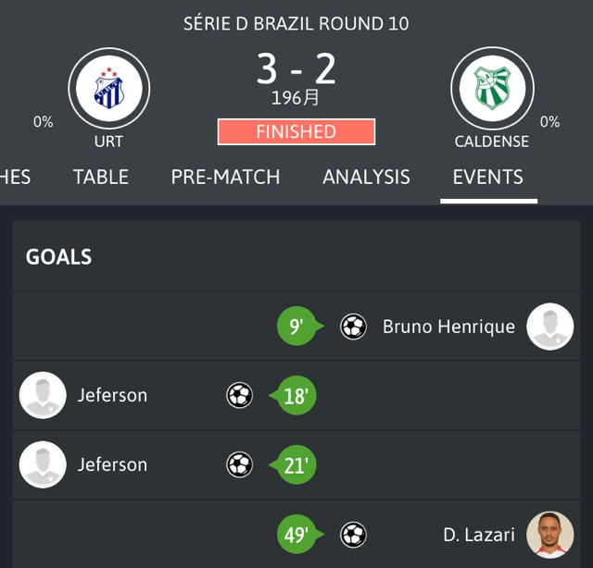Click Jeferson's avatar on the 18' goal
This screenshot has height=568, width=593.
tap(43, 395)
